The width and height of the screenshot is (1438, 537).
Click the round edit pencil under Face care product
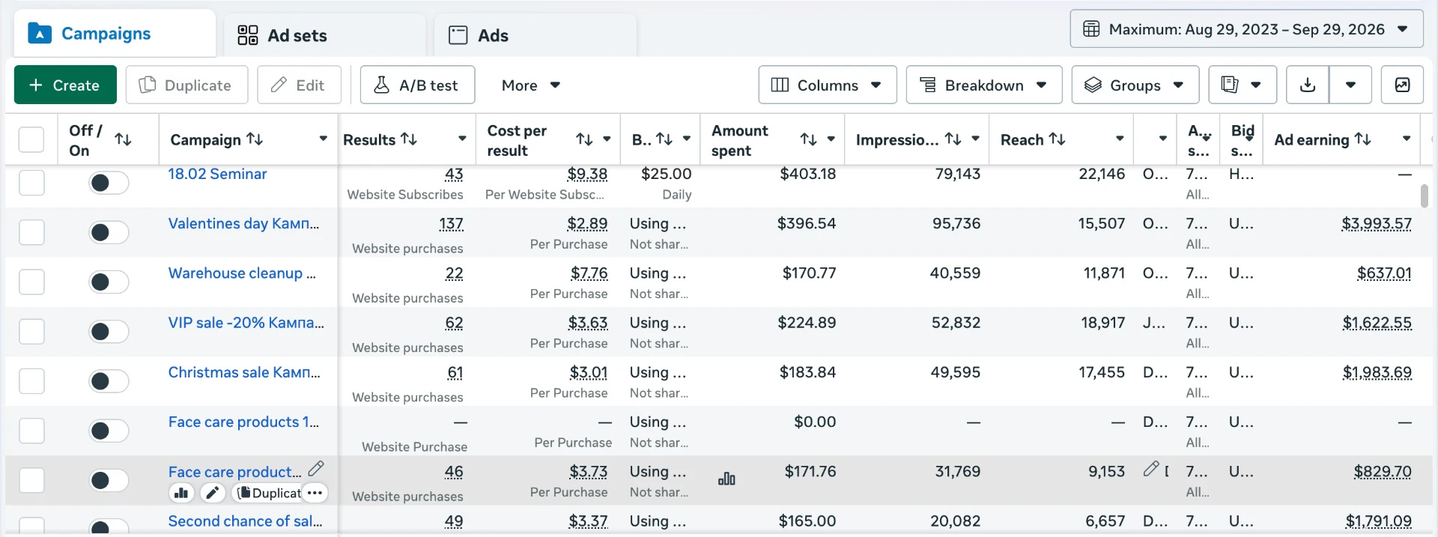point(213,493)
